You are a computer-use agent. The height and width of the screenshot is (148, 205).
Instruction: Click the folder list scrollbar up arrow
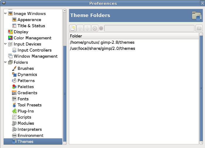point(201,34)
